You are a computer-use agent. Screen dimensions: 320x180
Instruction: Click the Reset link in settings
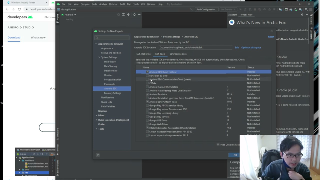coord(271,37)
